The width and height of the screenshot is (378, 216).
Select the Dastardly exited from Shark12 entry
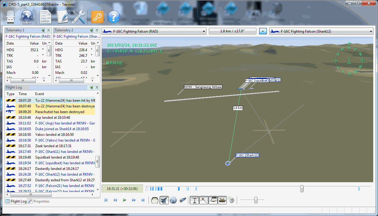click(x=50, y=180)
